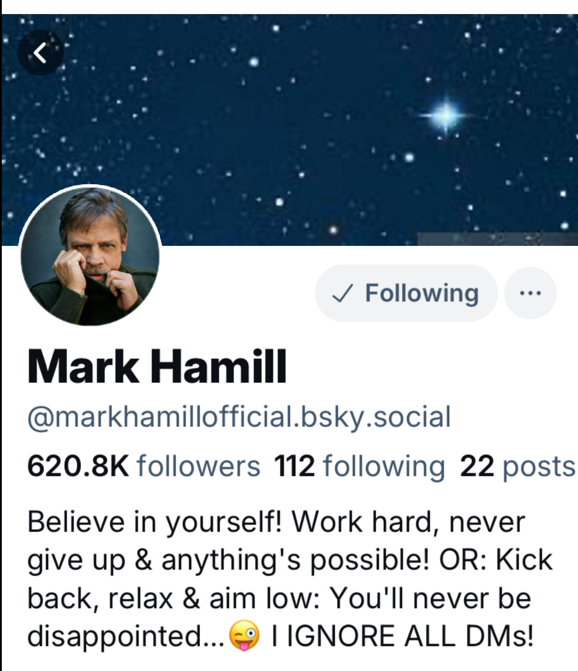The height and width of the screenshot is (671, 578).
Task: Click the @markhamillofficial.bsky.social handle
Action: pyautogui.click(x=239, y=417)
